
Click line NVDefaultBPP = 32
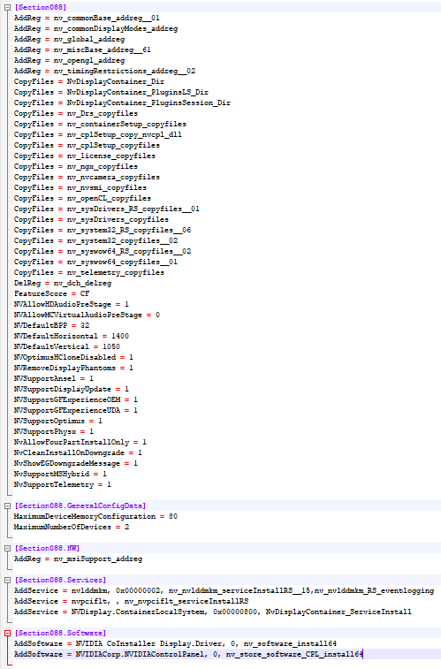[x=51, y=325]
